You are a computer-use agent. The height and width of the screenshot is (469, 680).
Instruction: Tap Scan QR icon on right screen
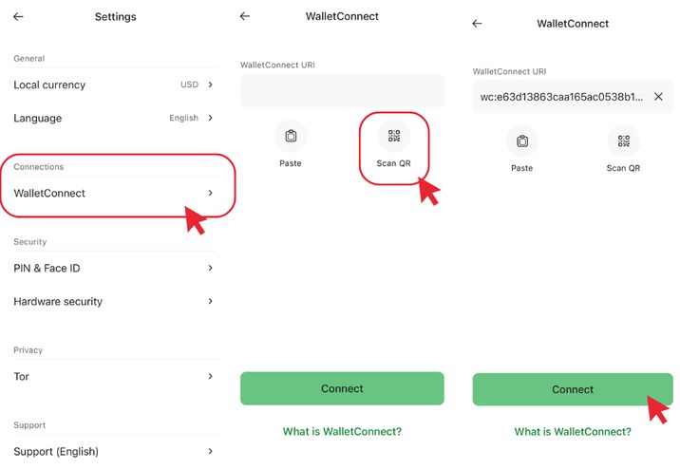click(624, 141)
